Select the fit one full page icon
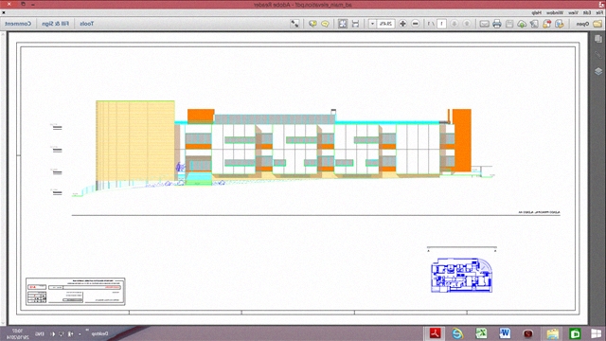 [x=343, y=24]
